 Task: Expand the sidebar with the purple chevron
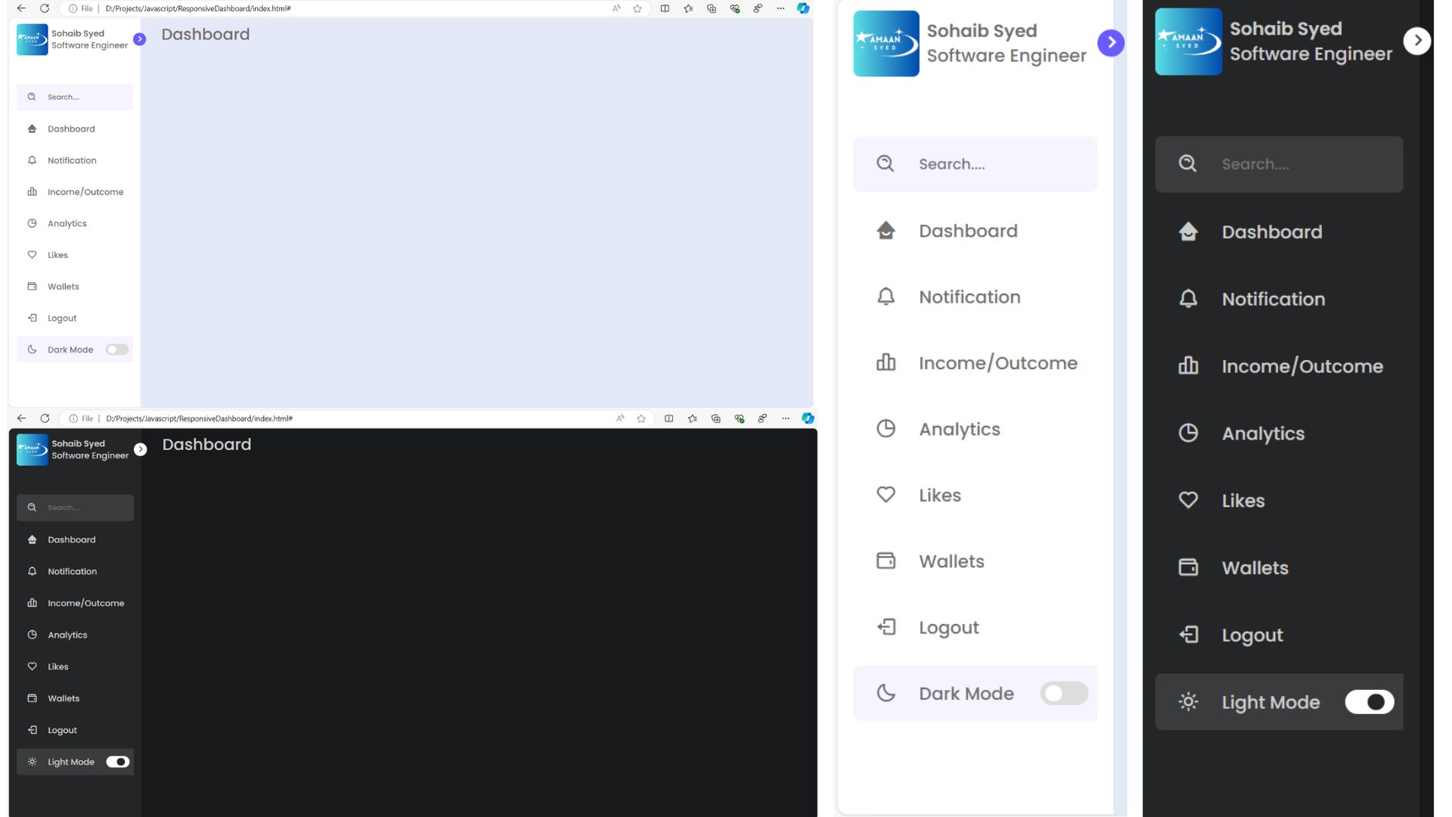pyautogui.click(x=1110, y=43)
